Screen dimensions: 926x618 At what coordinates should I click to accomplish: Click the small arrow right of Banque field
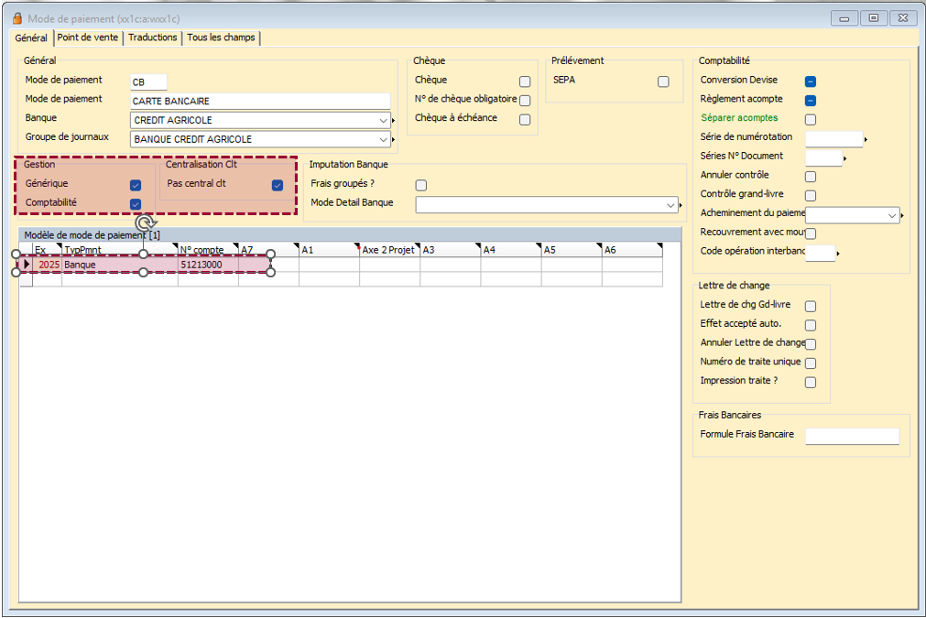pyautogui.click(x=394, y=121)
